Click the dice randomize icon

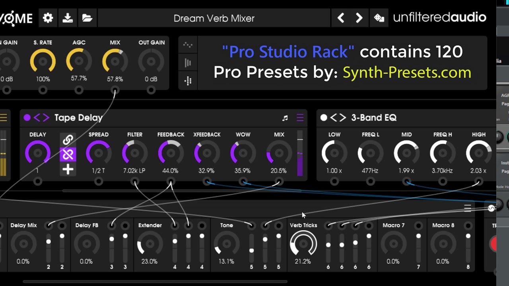(379, 18)
